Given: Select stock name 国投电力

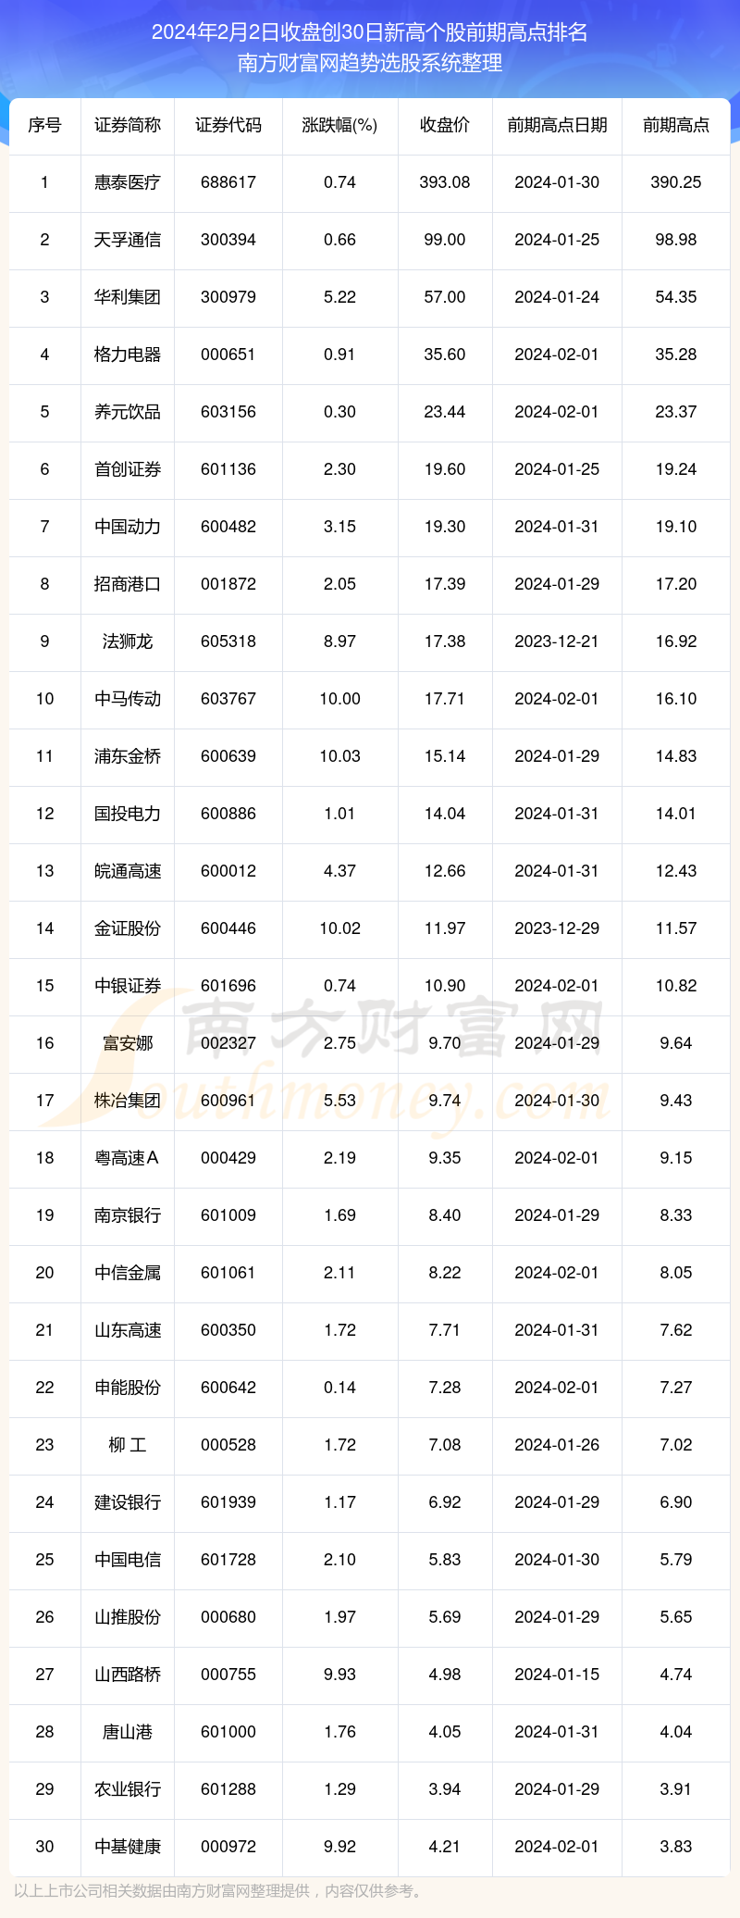Looking at the screenshot, I should 128,814.
